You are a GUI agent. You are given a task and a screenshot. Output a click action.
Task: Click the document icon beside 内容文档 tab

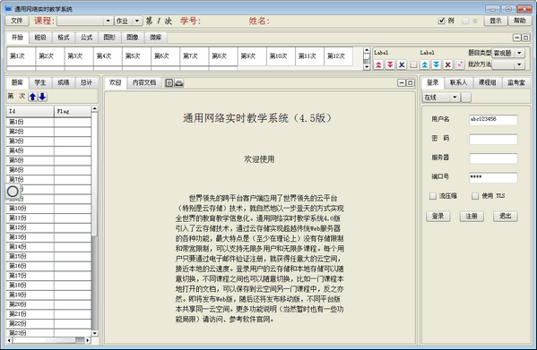169,82
